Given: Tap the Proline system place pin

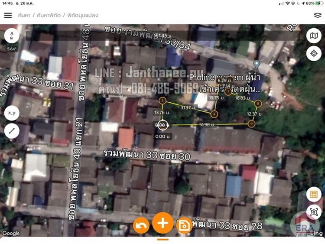Looking at the screenshot, I should (x=257, y=64).
